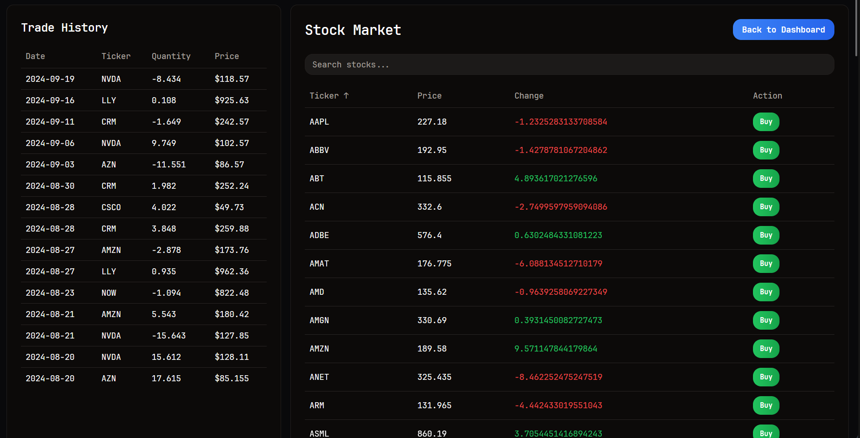Click the price 227.18 for AAPL

click(x=432, y=122)
